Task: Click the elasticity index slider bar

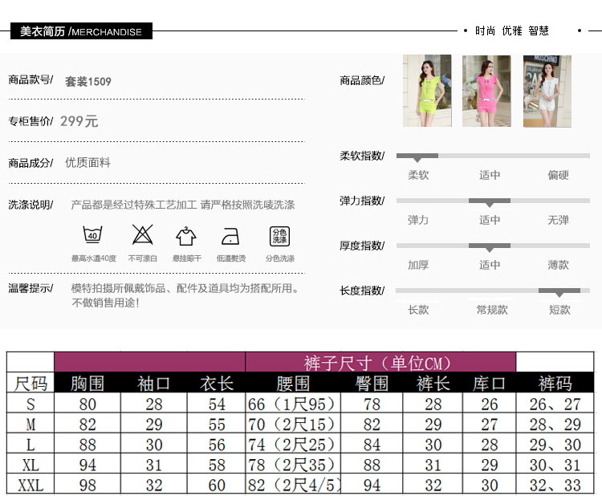Action: tap(493, 201)
